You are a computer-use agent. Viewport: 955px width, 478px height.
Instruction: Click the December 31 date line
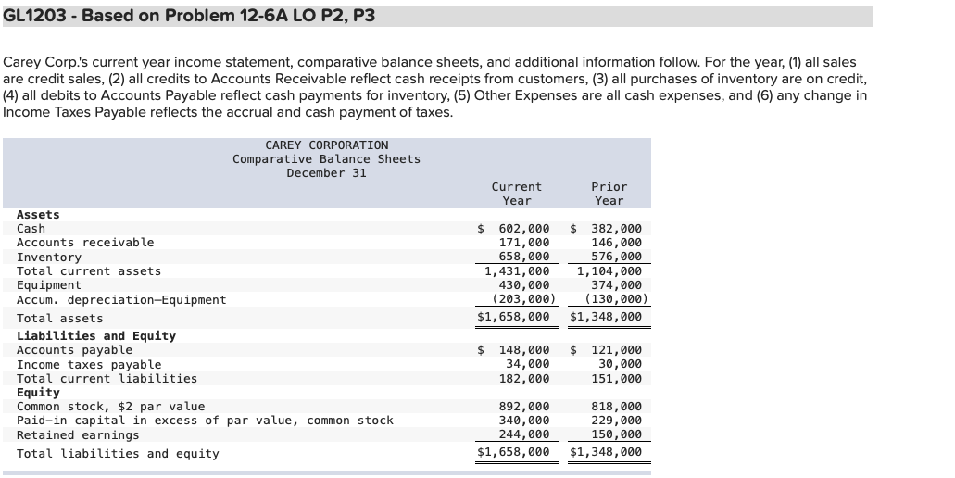click(326, 173)
